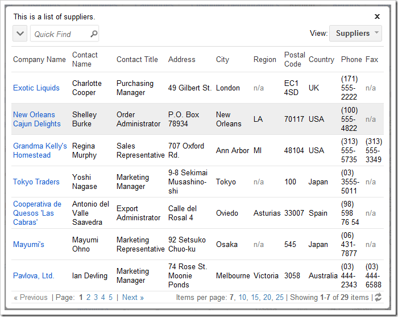This screenshot has height=317, width=398.
Task: Click postal code 70117 cell
Action: click(x=294, y=119)
